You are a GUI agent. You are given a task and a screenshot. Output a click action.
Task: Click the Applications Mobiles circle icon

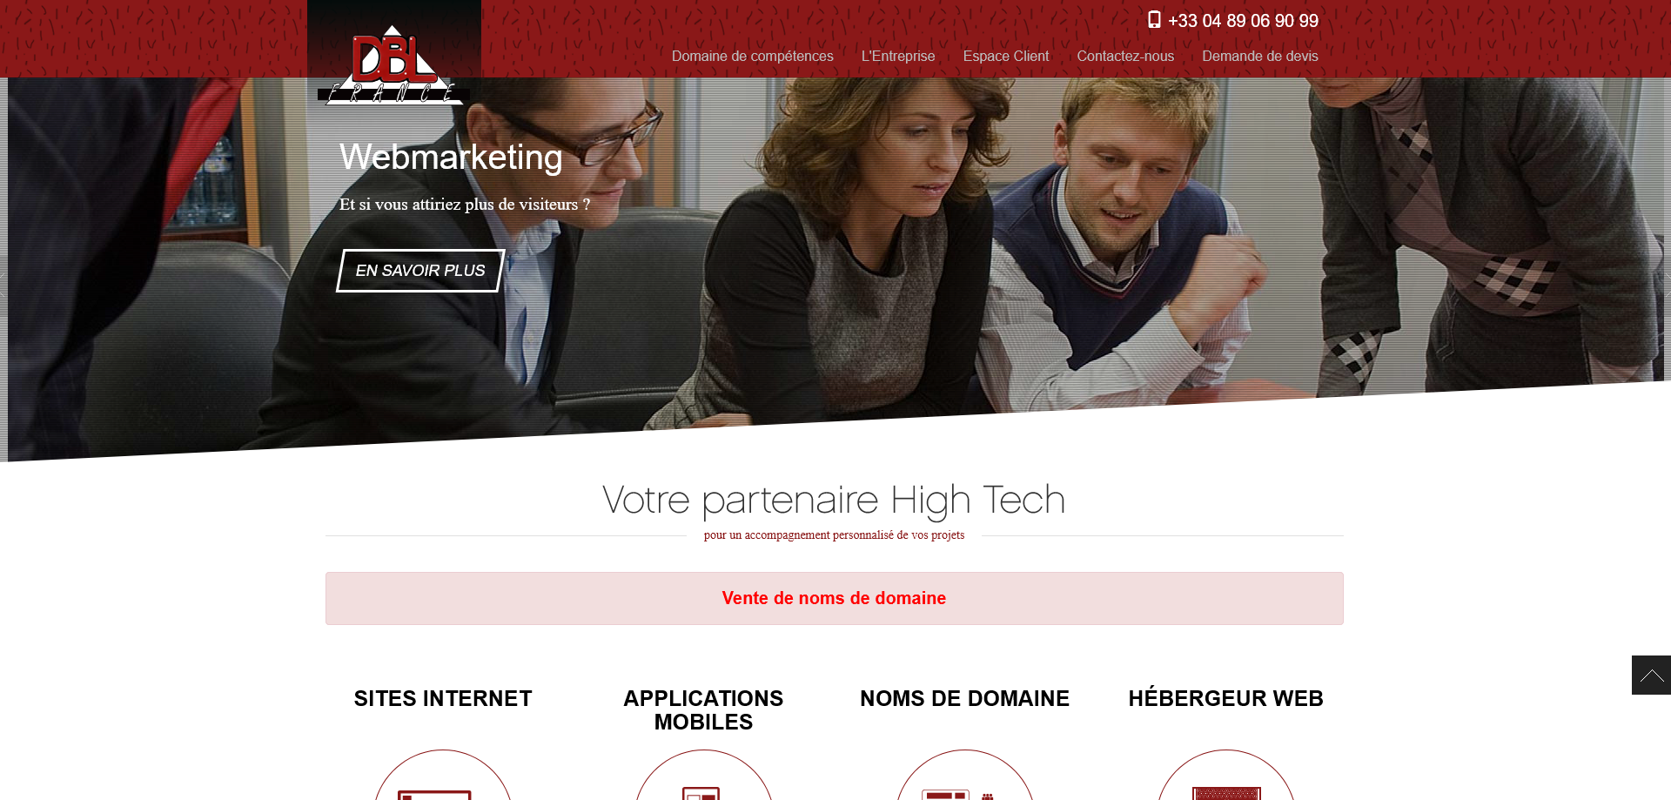tap(704, 775)
